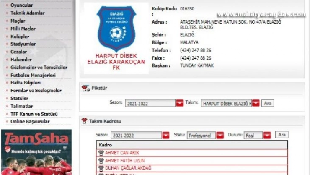Screen dimensions: 310x175
Task: Click jersey icon next to Ahmet Fatih Uzun
Action: (101, 160)
